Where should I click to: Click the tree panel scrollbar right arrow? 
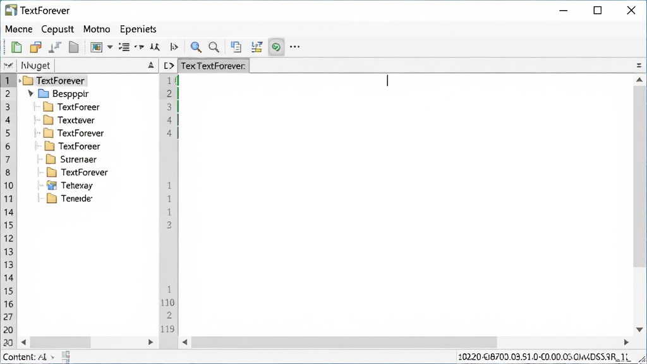150,342
